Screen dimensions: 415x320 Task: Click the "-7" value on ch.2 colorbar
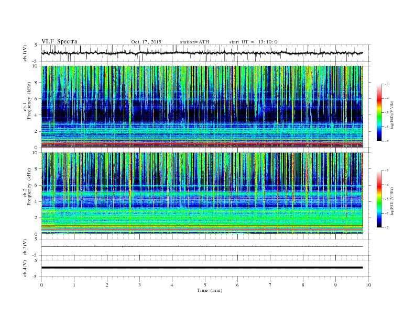(386, 227)
